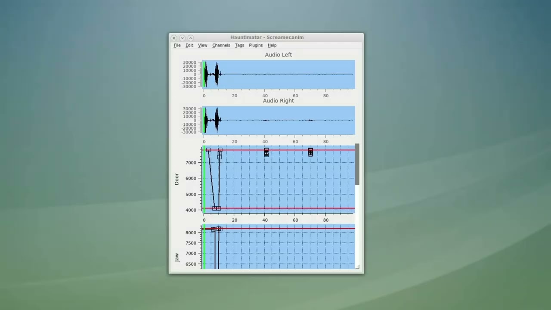Minimize the Hauntimator window
This screenshot has height=310, width=551.
pos(182,38)
